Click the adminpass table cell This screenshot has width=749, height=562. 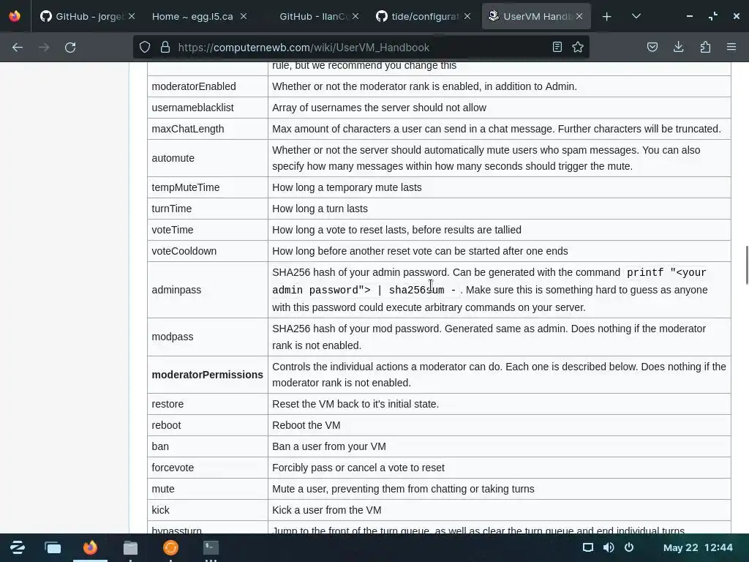click(208, 290)
